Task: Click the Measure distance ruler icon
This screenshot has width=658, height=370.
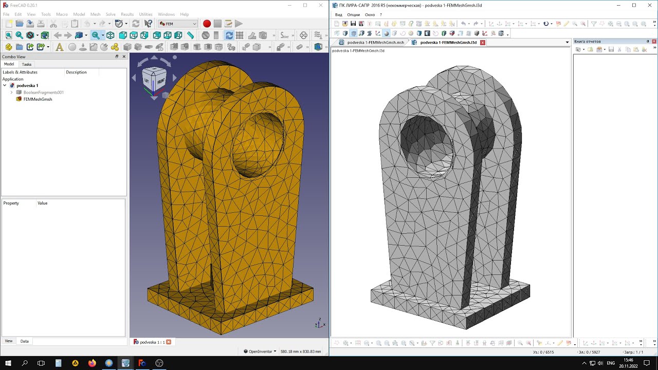Action: coord(190,35)
